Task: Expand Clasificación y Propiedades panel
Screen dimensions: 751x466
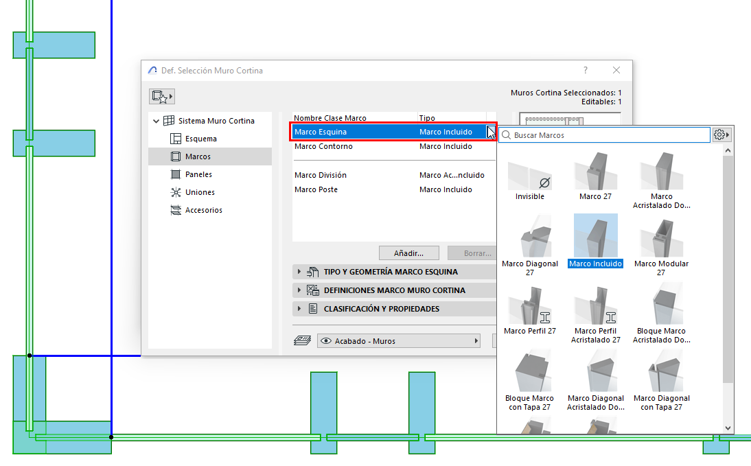Action: [x=394, y=309]
